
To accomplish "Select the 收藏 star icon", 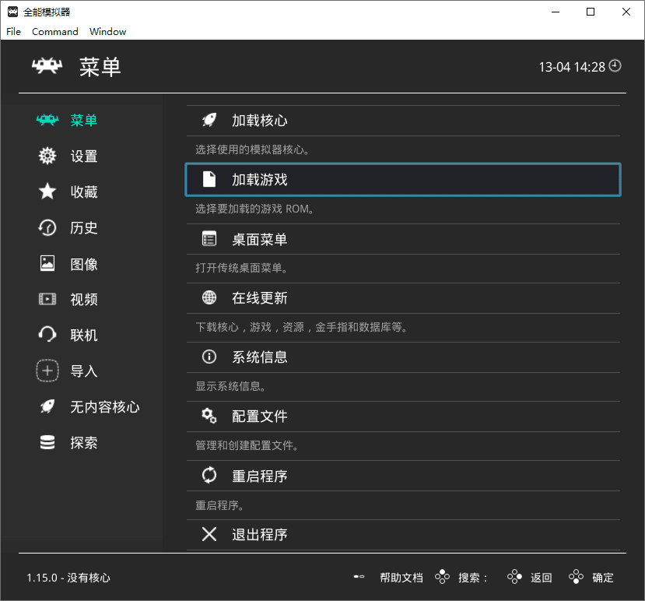I will click(47, 192).
